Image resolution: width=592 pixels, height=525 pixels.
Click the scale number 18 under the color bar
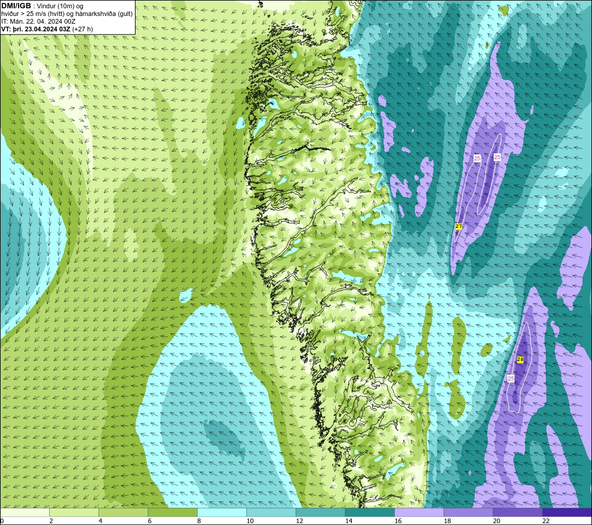pos(448,521)
